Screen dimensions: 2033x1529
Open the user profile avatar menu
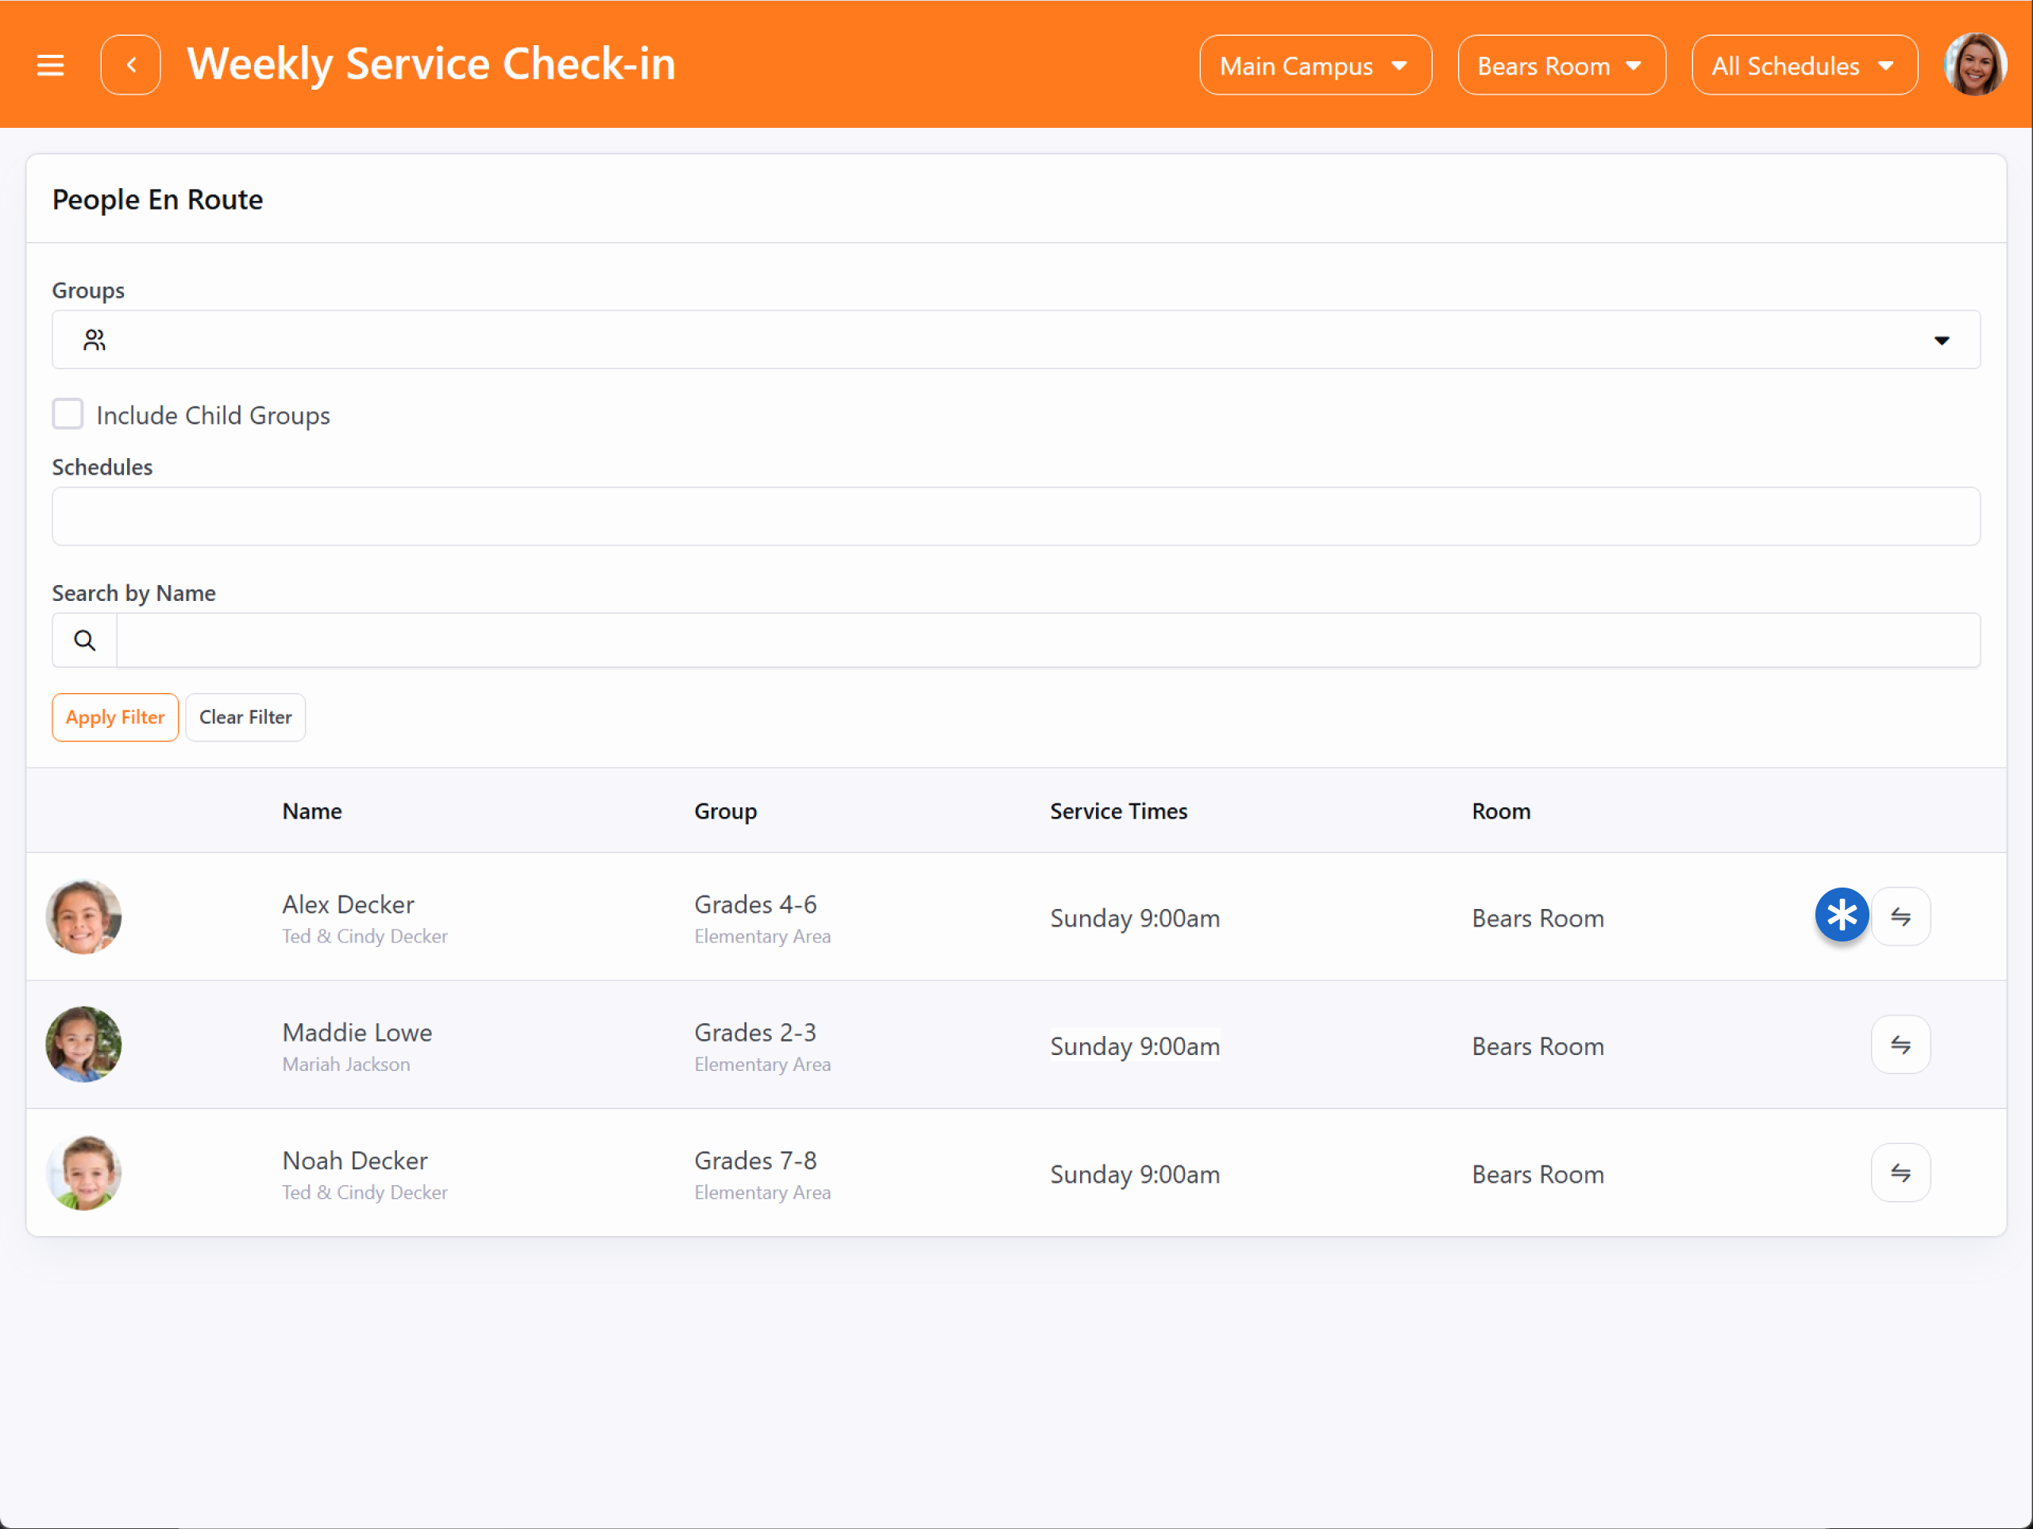click(x=1974, y=65)
